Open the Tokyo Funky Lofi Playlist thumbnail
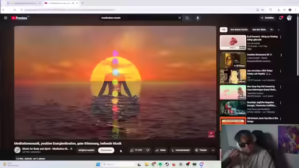 coord(233,77)
